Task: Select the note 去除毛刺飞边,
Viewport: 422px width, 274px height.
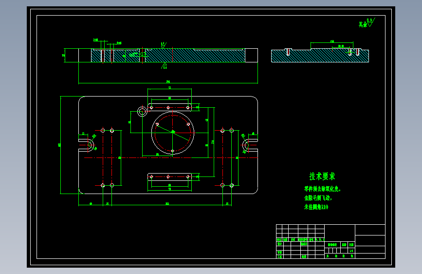Action: (x=318, y=198)
